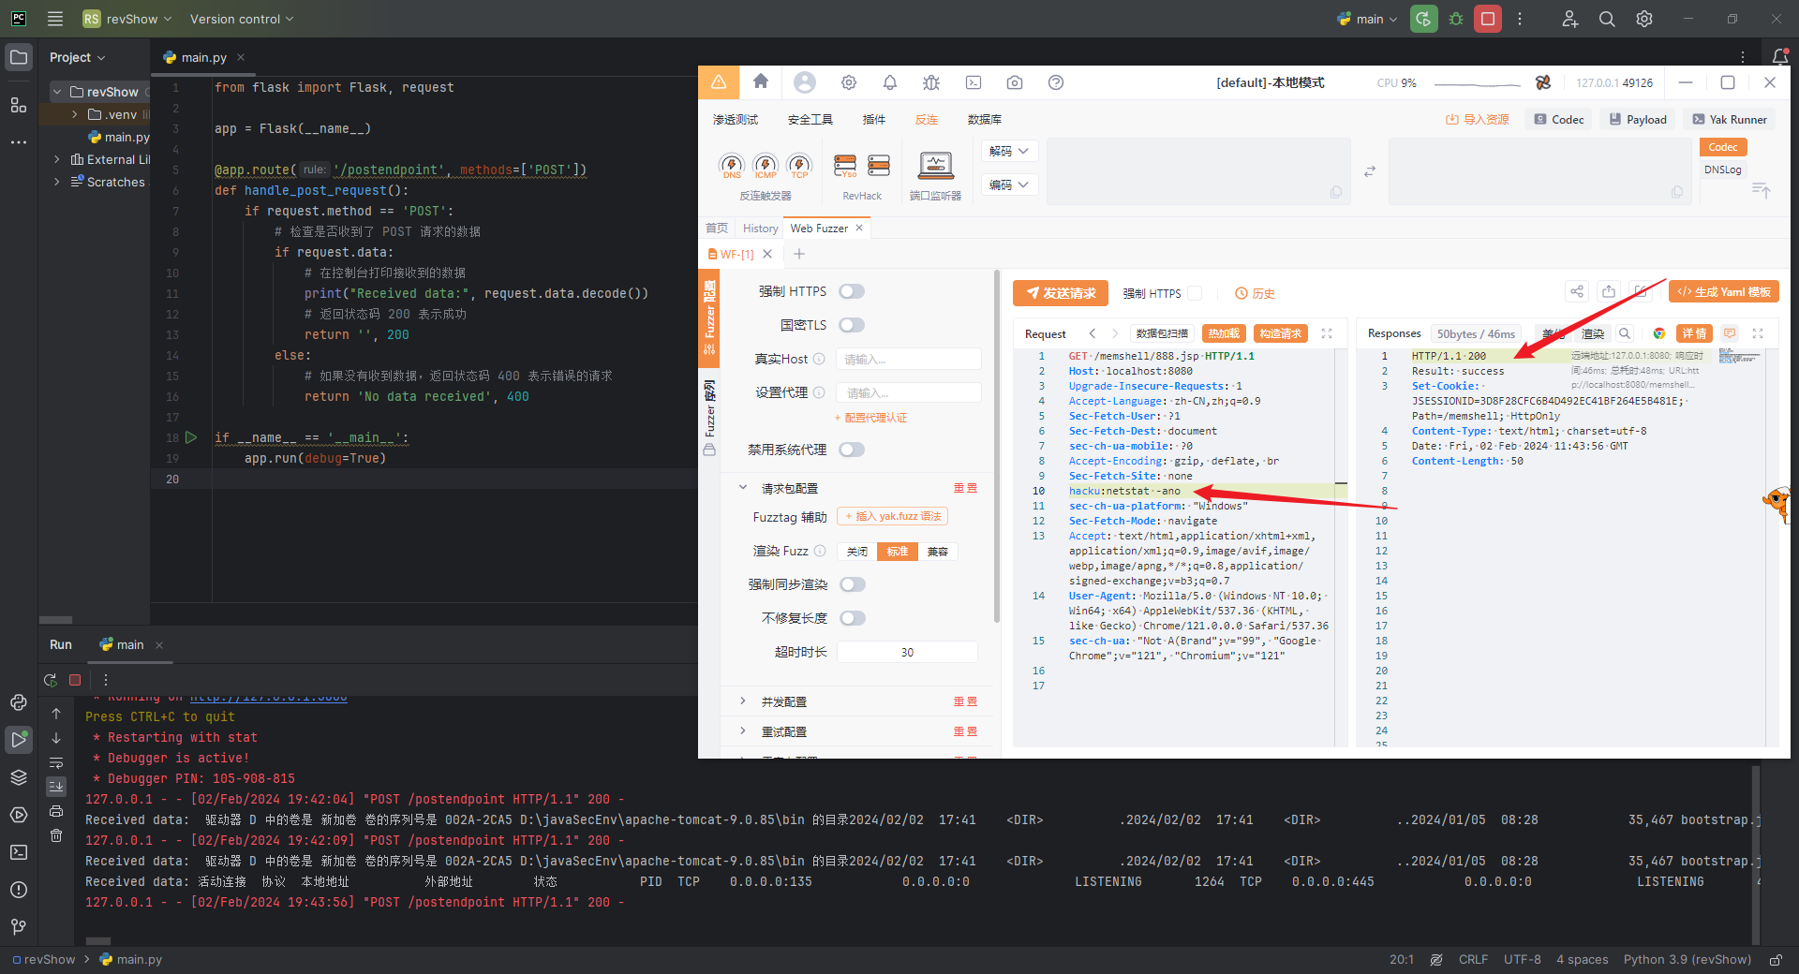The image size is (1799, 974).
Task: Toggle 强制 HTTPS switch in Fuzzer config
Action: pos(852,291)
